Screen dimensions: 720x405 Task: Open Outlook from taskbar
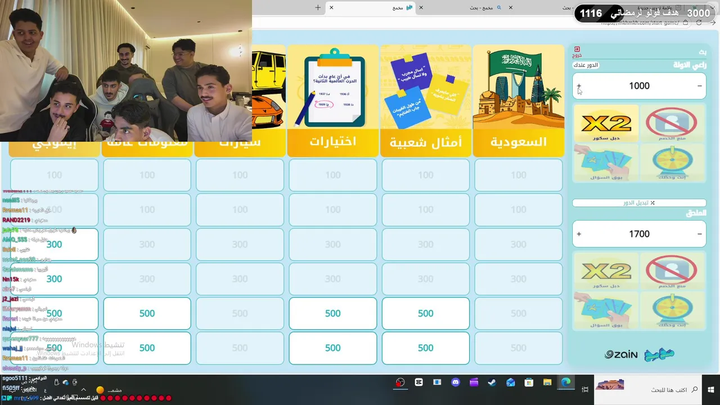tap(510, 382)
